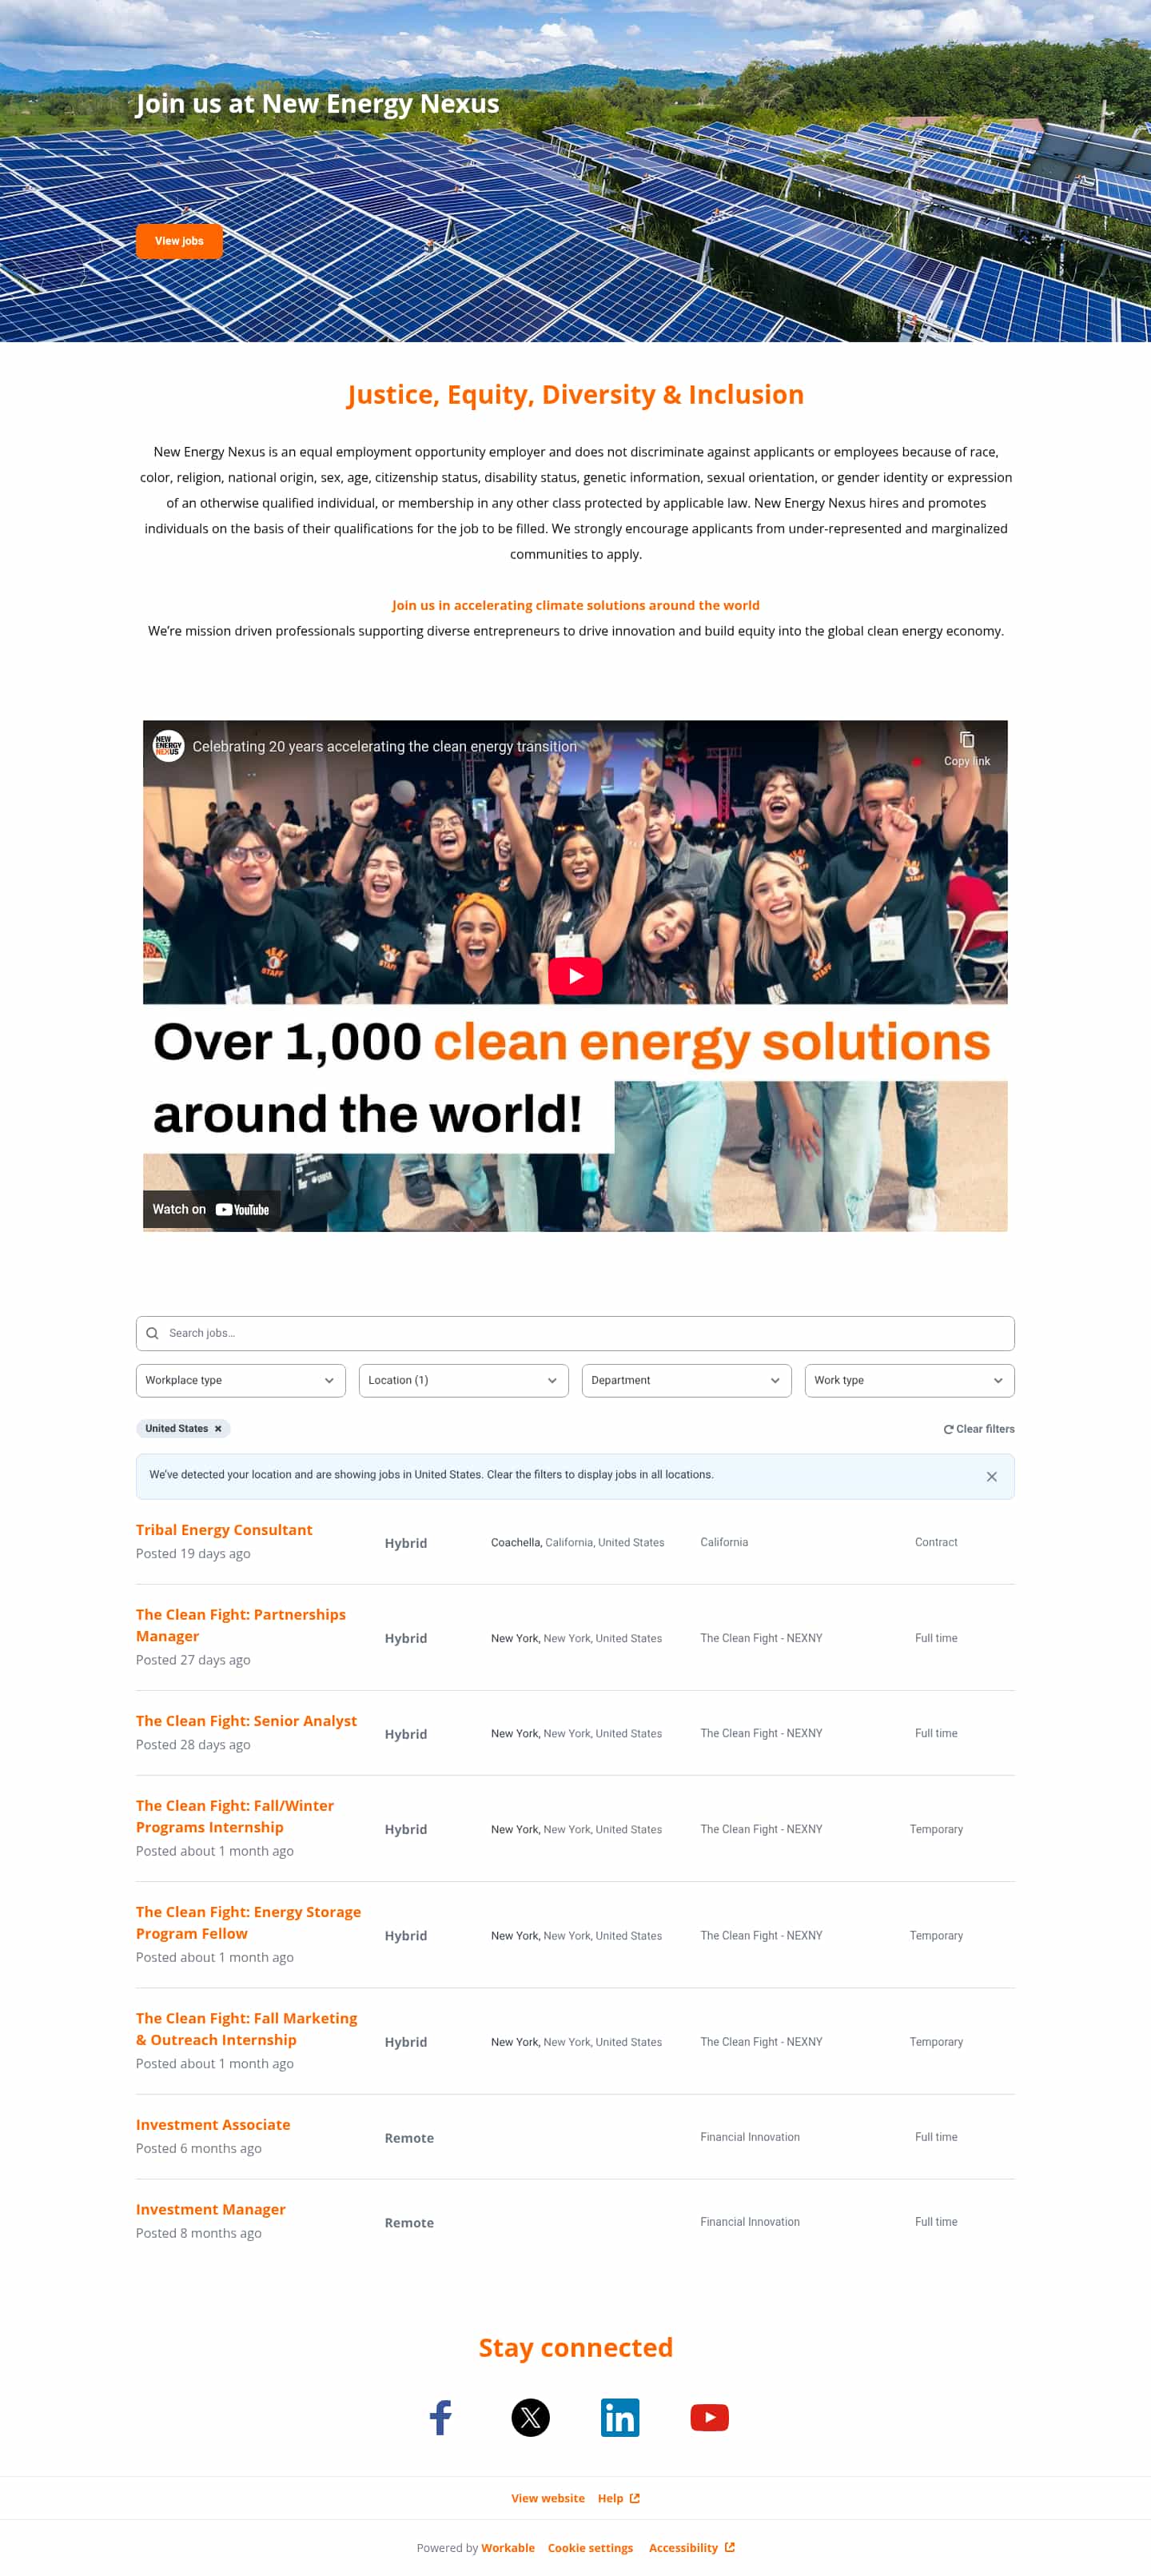Expand the Work type dropdown

click(910, 1380)
